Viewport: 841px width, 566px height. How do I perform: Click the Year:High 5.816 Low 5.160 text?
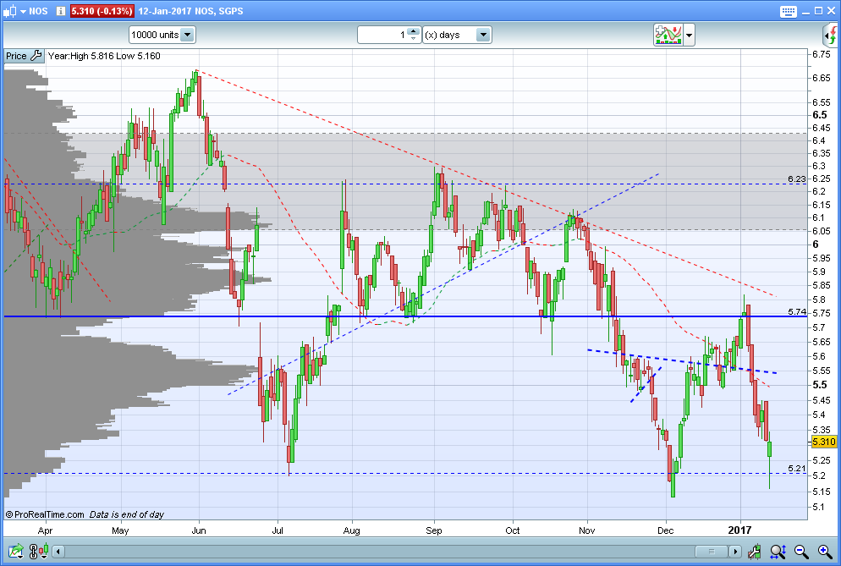pyautogui.click(x=104, y=56)
